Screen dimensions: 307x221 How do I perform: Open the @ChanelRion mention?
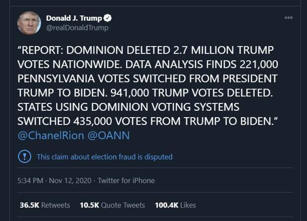pyautogui.click(x=51, y=135)
